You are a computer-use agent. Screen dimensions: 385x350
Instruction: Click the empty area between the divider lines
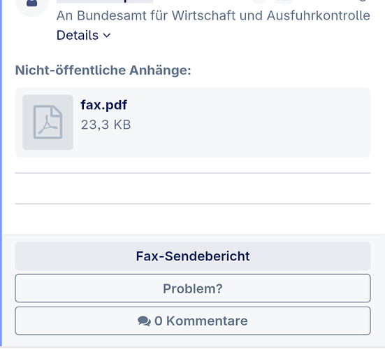193,188
